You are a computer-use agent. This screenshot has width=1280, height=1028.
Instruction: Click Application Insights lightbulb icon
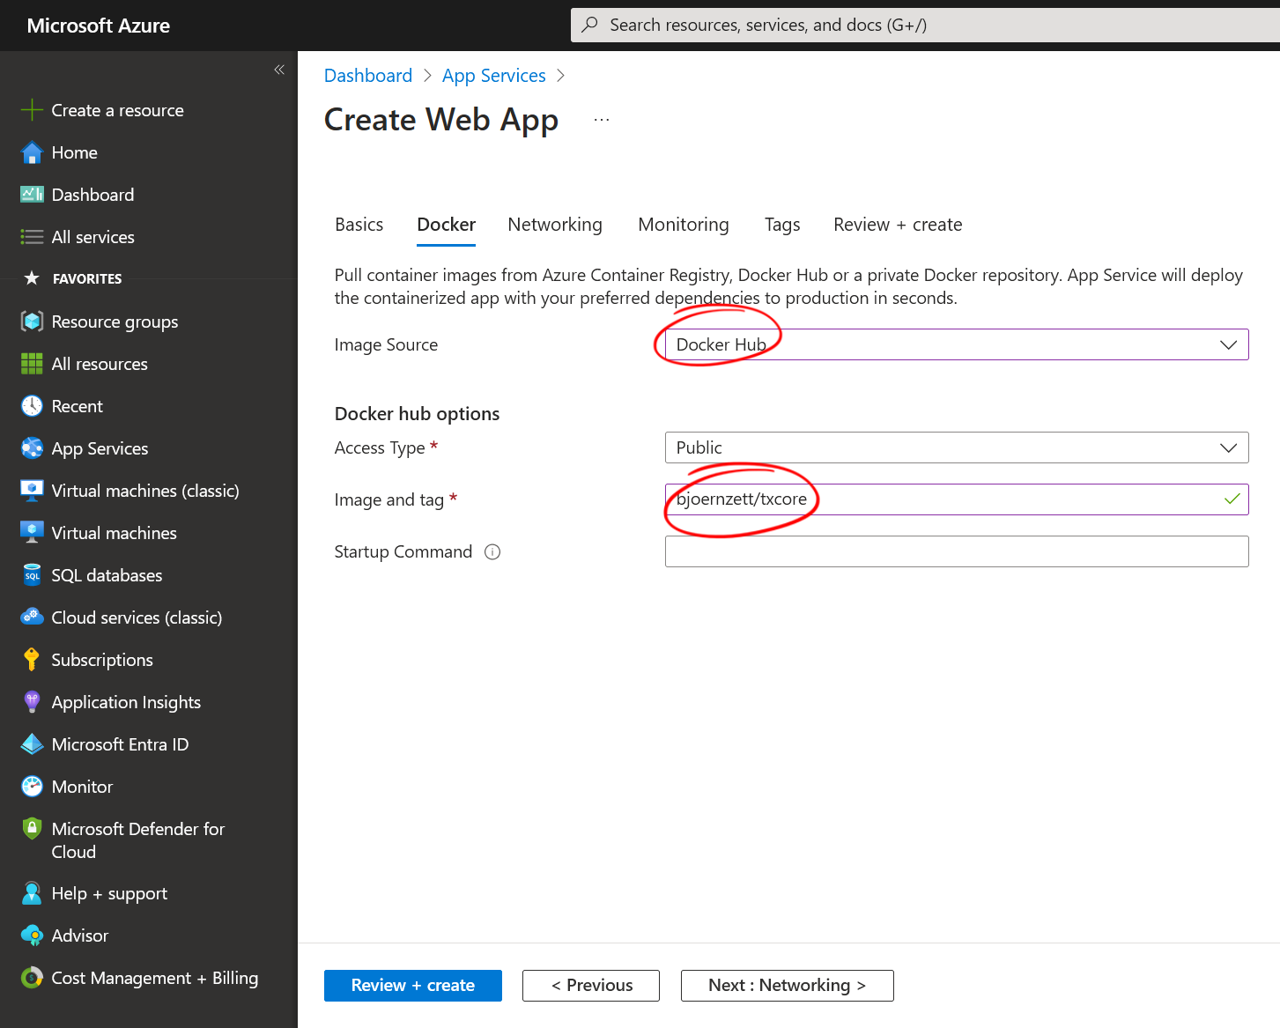tap(32, 702)
